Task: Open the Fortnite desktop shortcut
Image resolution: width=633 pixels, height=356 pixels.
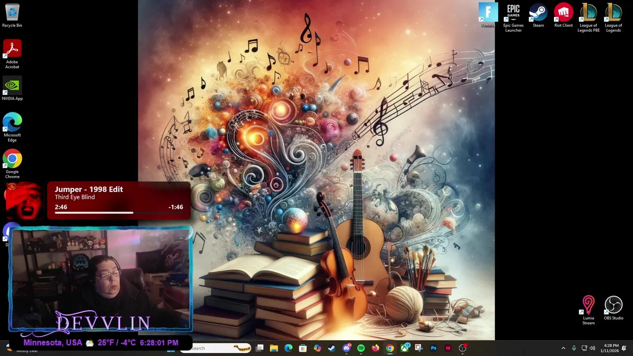Action: [x=488, y=15]
